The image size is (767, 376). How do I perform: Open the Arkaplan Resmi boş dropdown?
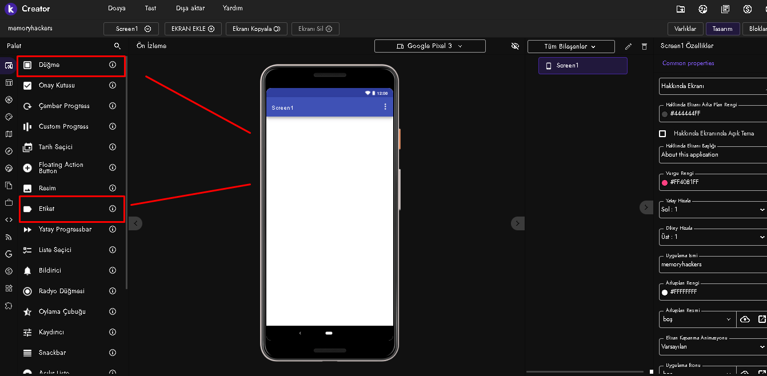[697, 319]
